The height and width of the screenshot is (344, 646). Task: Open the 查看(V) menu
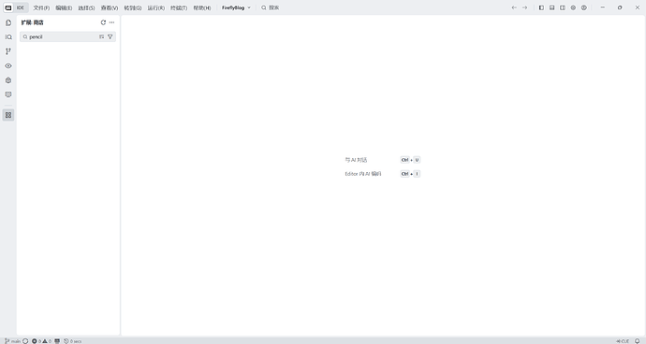click(x=110, y=7)
